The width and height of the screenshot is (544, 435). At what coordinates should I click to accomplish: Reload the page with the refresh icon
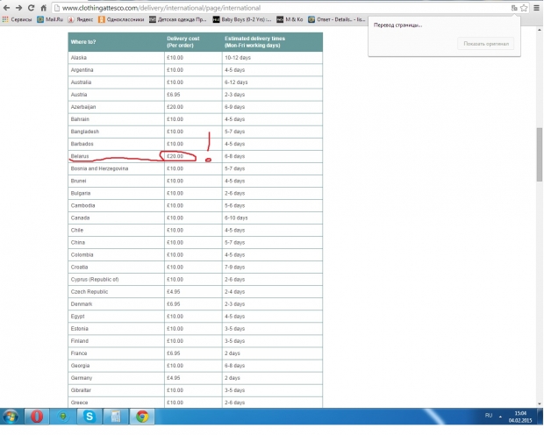(32, 8)
